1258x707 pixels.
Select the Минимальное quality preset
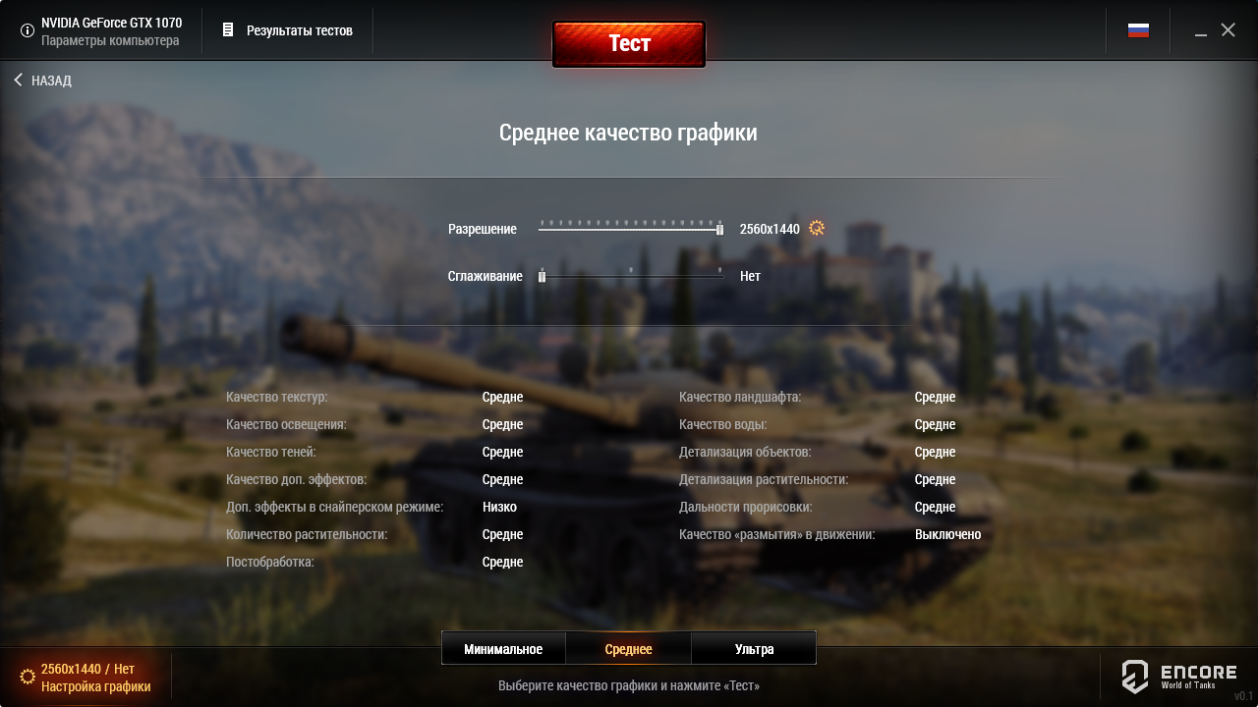tap(503, 649)
